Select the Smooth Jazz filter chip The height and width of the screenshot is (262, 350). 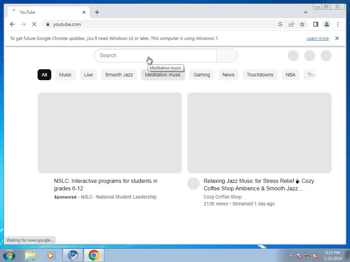coord(119,75)
